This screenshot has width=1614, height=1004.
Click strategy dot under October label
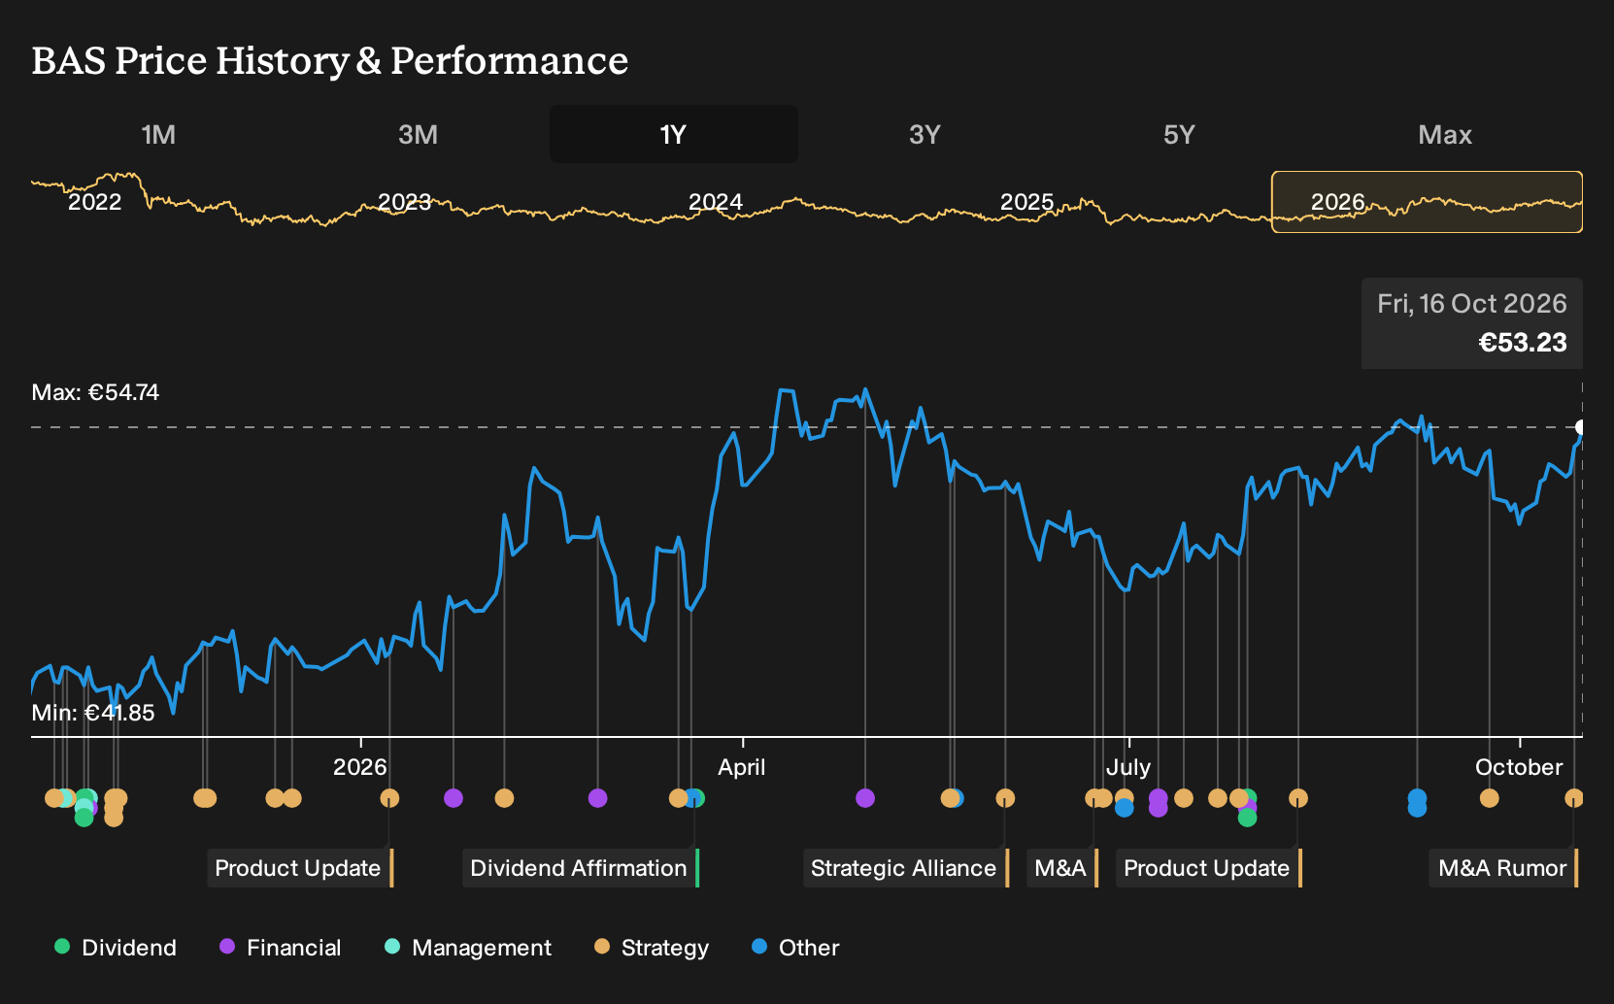1489,798
